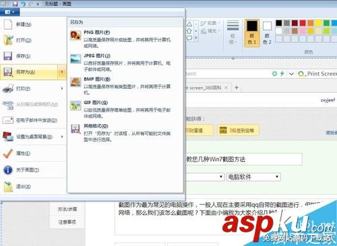This screenshot has height=246, width=337.
Task: Open the 轮廓 outline dropdown
Action: (210, 24)
